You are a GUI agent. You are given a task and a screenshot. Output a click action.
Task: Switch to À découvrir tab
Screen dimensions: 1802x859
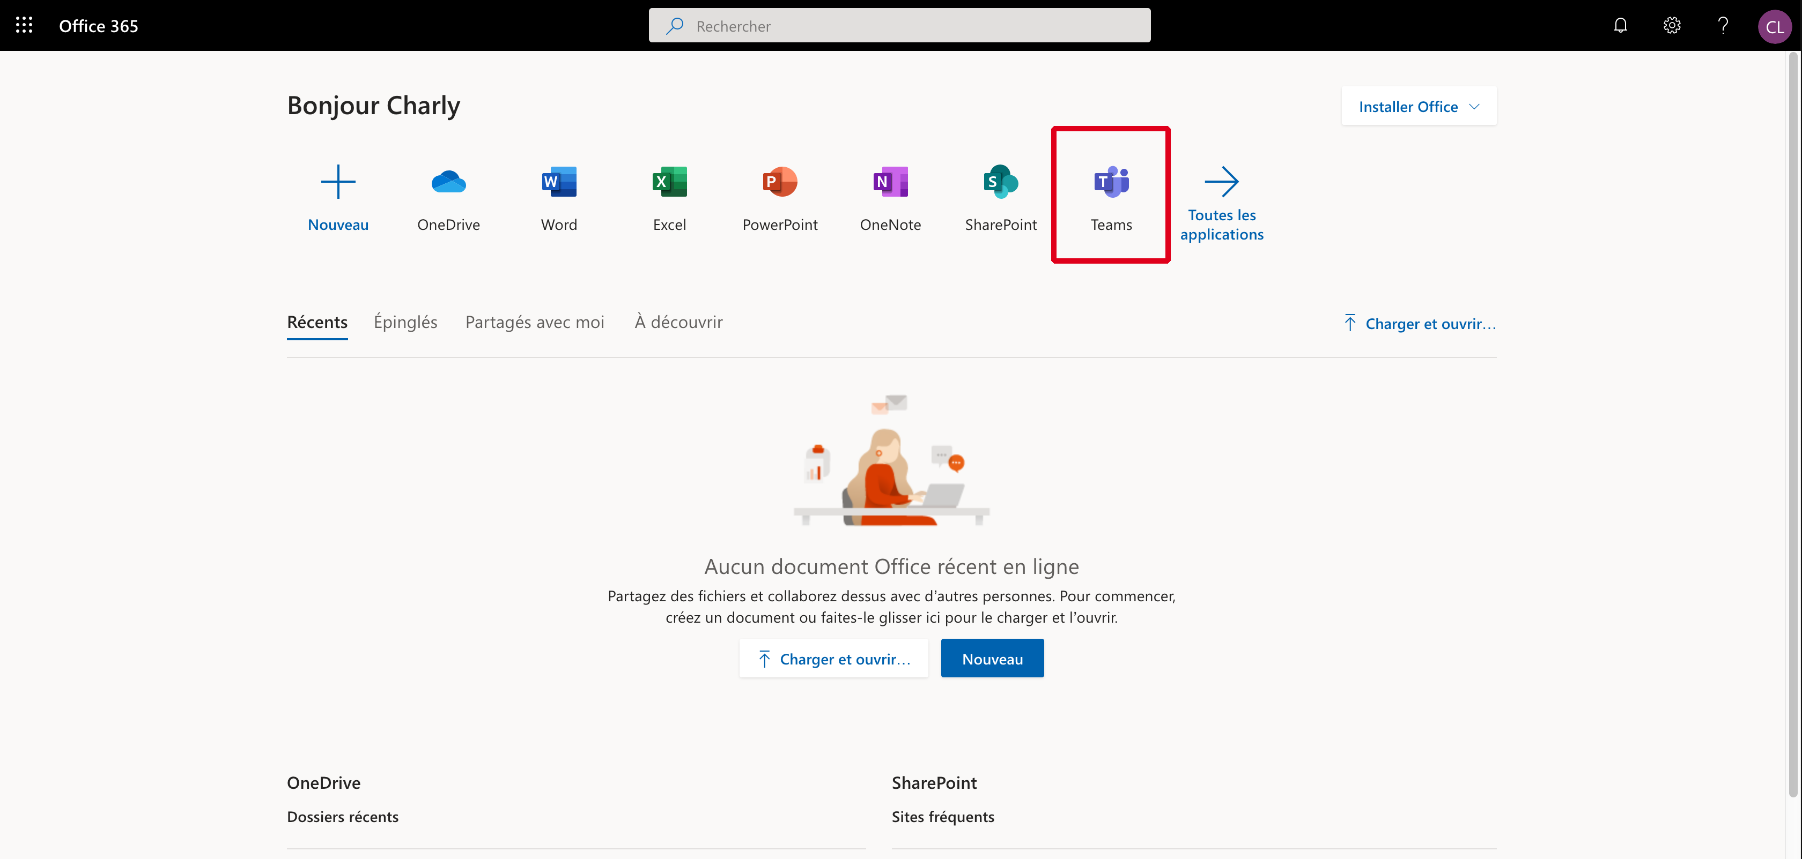pos(678,322)
